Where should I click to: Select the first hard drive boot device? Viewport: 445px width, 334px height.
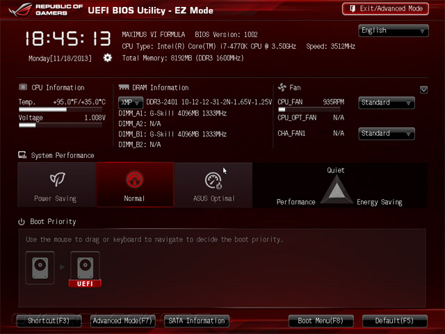click(40, 268)
